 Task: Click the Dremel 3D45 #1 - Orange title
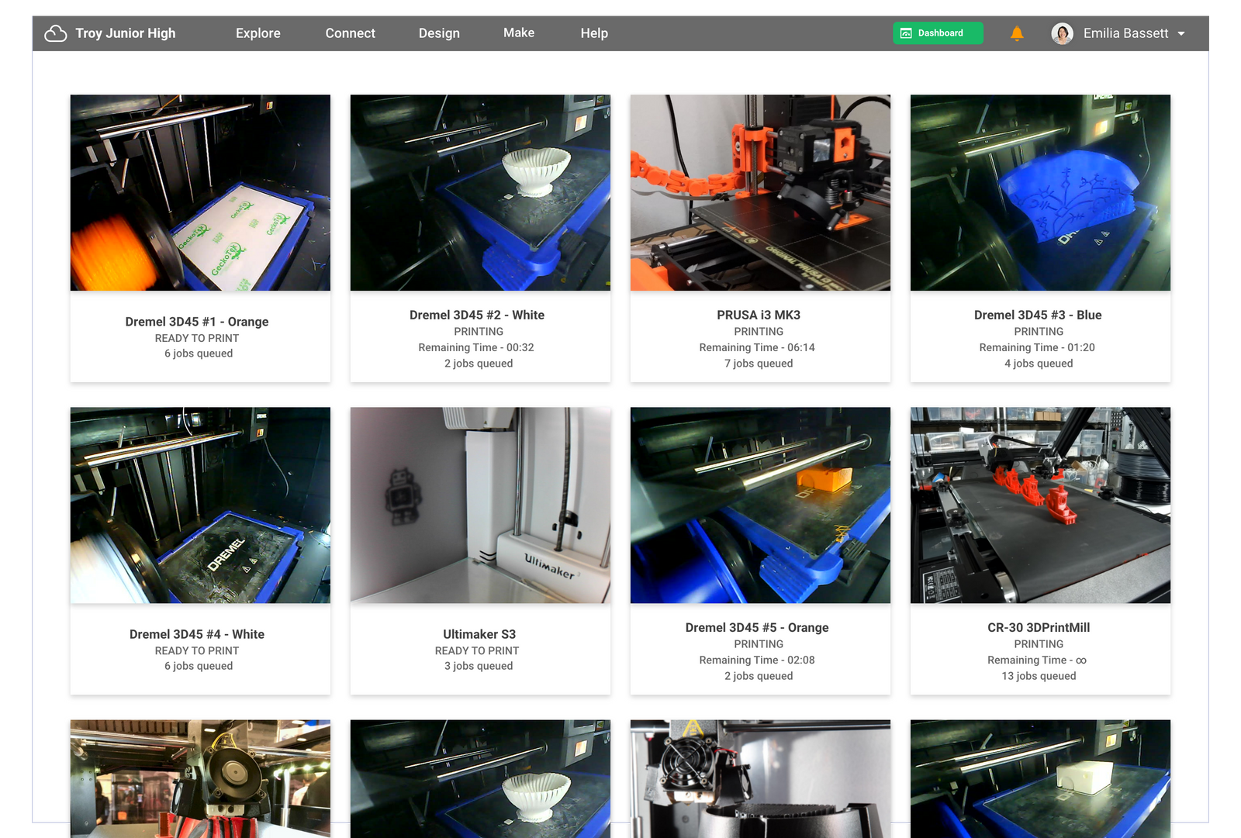tap(197, 322)
